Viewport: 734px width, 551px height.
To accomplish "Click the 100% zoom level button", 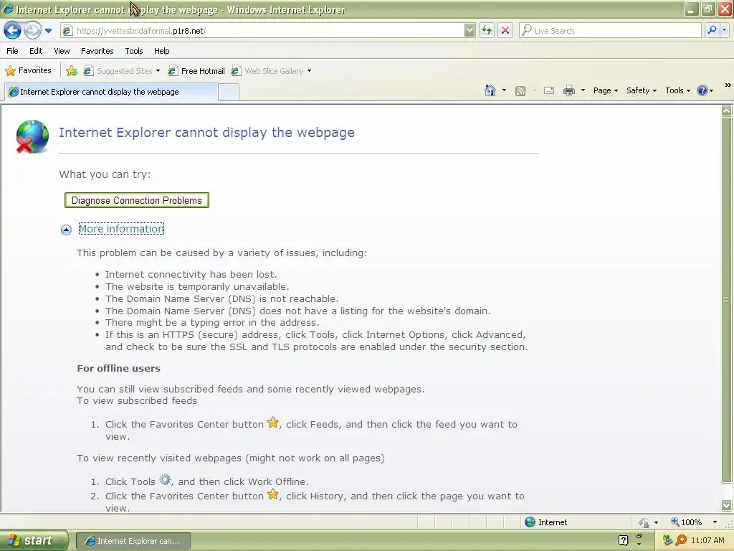I will coord(686,522).
